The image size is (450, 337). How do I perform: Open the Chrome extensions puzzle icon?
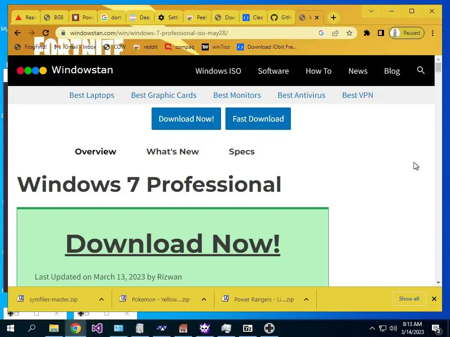click(x=367, y=33)
